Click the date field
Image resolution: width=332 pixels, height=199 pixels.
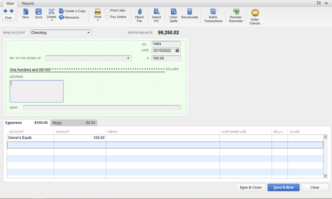tap(164, 50)
